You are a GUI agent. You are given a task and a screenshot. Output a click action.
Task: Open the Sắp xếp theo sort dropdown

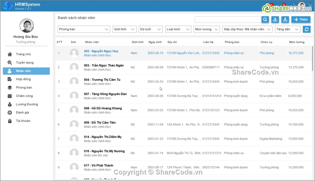[x=247, y=29]
